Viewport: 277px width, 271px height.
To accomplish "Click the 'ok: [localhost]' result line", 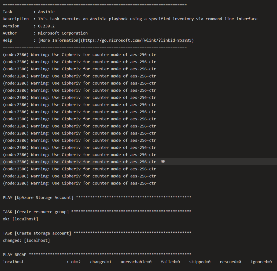I will (20, 219).
